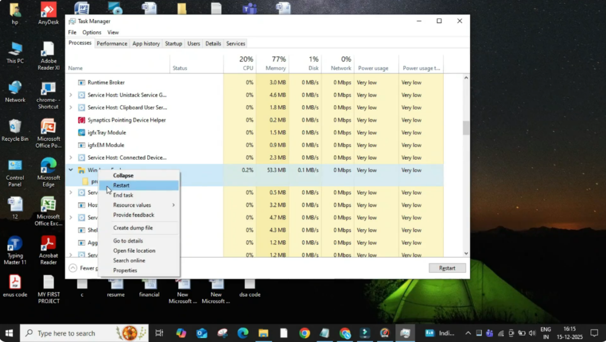Open the Restart option in the context menu

click(x=122, y=185)
